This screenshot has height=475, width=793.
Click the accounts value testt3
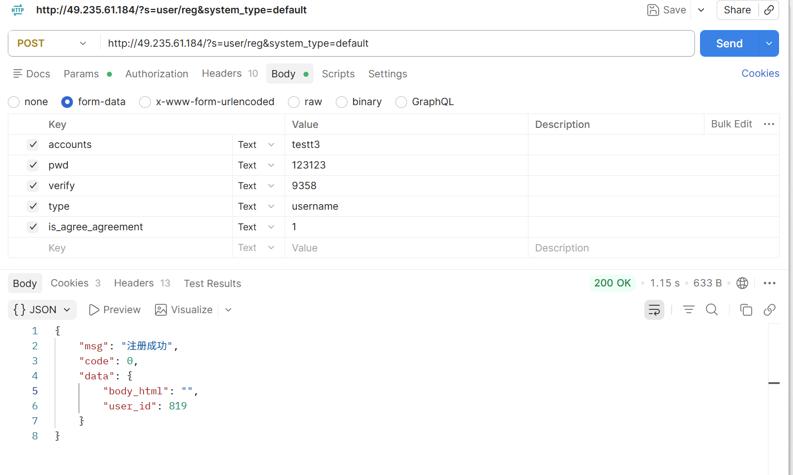[x=306, y=145]
